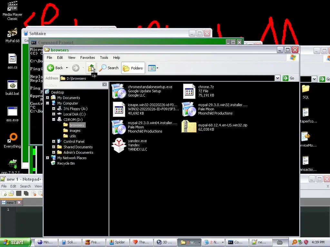
Task: Expand Admin's Documents tree node
Action: coord(54,152)
